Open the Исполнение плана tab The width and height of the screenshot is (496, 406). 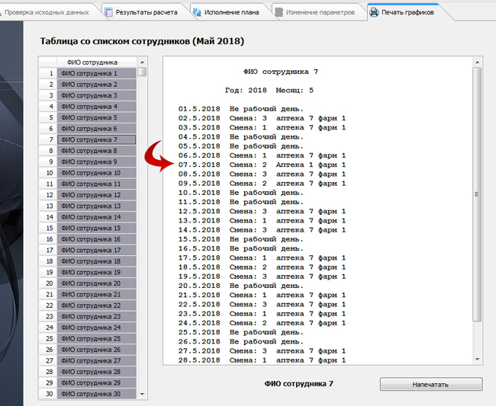click(231, 12)
